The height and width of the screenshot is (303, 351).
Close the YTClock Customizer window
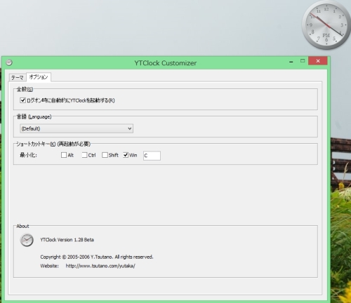tap(318, 61)
